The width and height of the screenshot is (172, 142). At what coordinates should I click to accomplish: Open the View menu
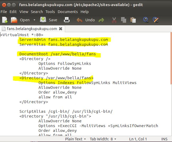pyautogui.click(x=24, y=12)
